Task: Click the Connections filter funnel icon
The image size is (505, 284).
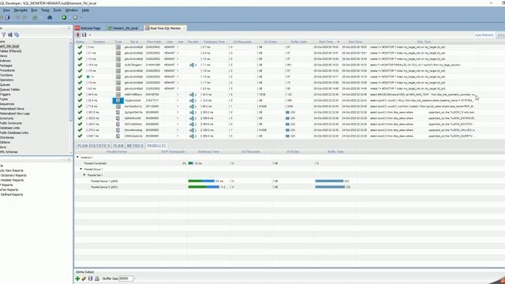Action: [4, 35]
